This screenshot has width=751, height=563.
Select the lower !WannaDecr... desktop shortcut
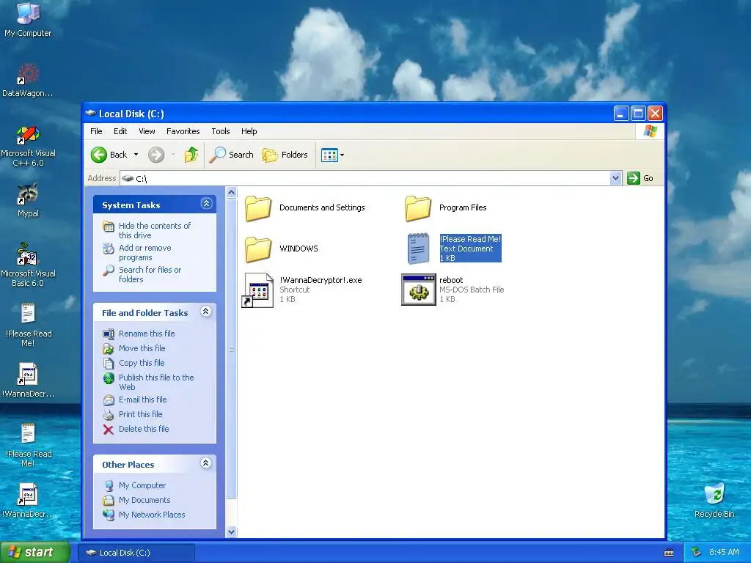(28, 501)
